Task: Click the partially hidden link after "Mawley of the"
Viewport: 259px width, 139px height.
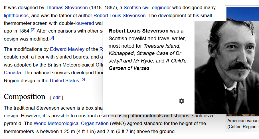Action: click(101, 49)
